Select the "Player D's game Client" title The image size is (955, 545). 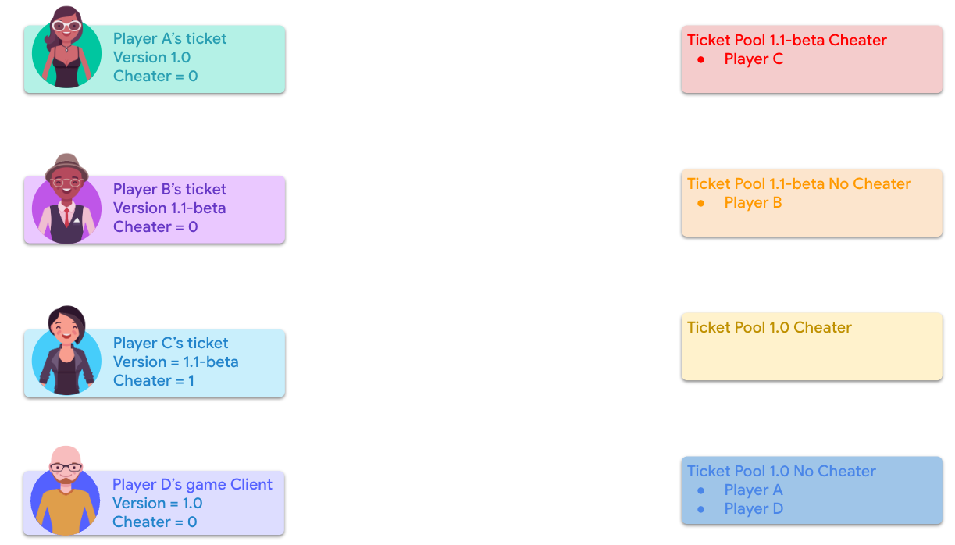(x=192, y=485)
